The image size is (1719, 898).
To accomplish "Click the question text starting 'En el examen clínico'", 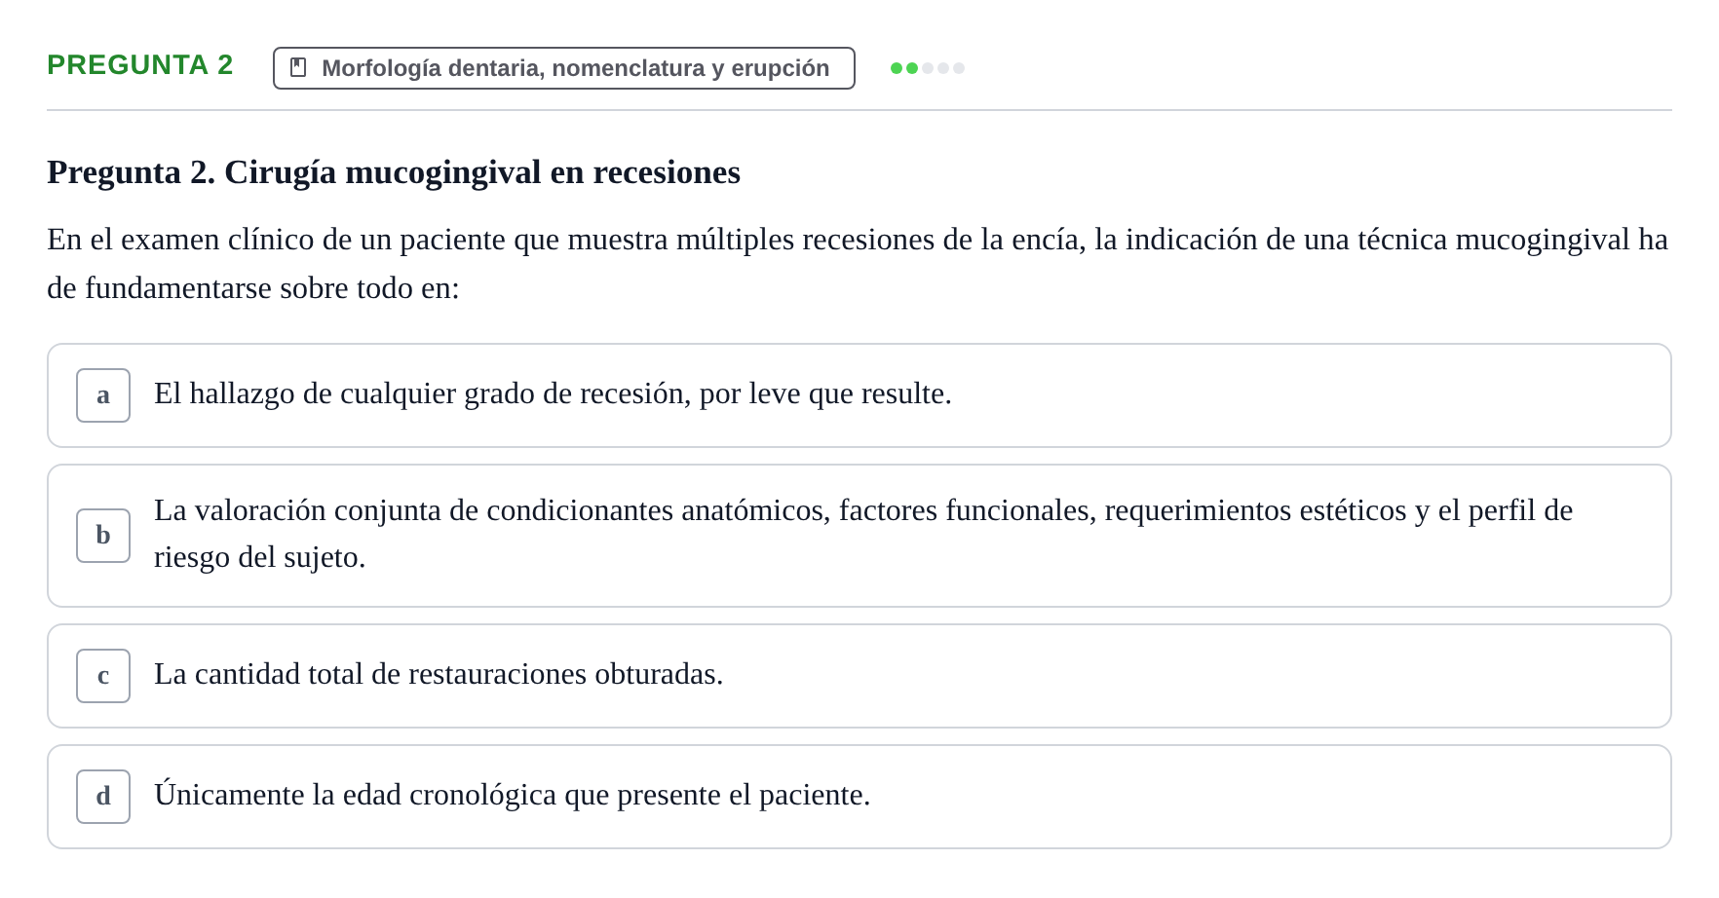I will pos(858,264).
